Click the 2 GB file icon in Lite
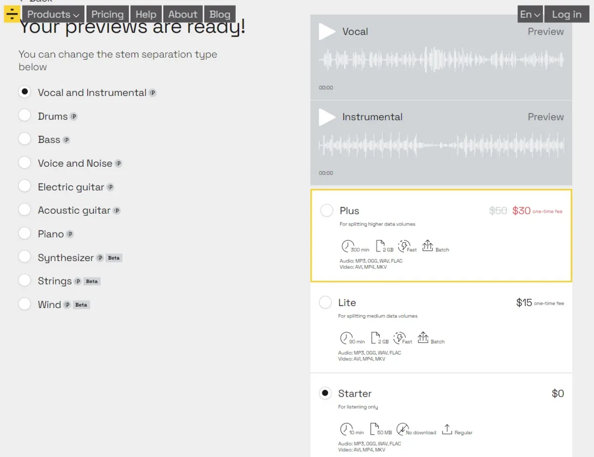Viewport: 594px width, 457px height. tap(376, 338)
